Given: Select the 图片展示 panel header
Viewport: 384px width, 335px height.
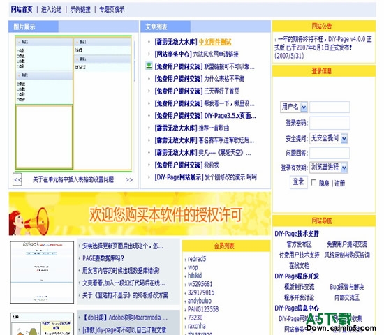Looking at the screenshot, I should coord(24,27).
